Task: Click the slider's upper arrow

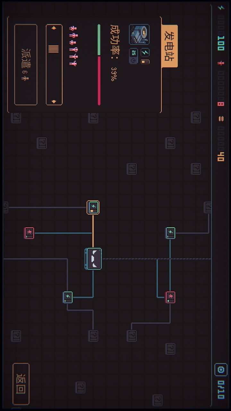Action: [x=54, y=28]
